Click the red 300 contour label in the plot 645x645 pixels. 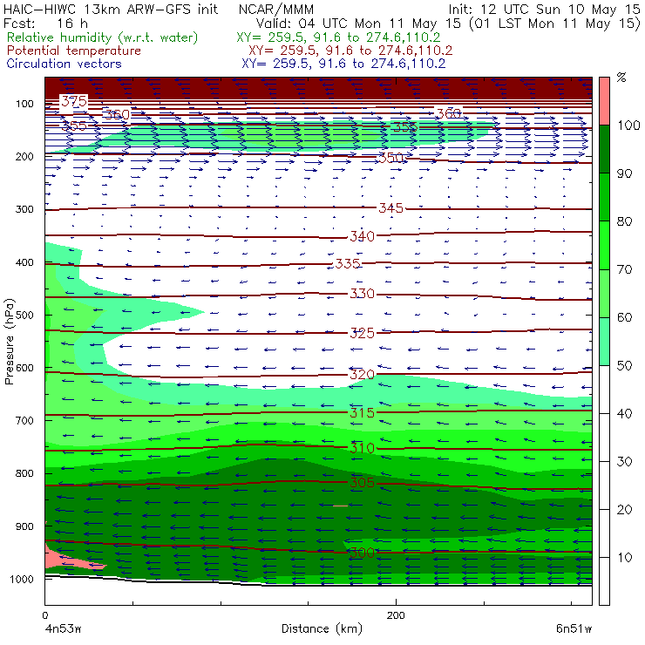362,553
